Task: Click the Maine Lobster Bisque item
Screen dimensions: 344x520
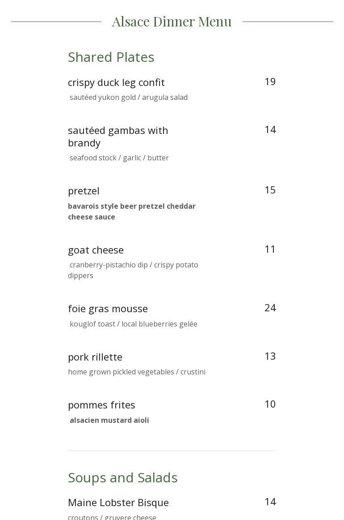Action: tap(118, 503)
